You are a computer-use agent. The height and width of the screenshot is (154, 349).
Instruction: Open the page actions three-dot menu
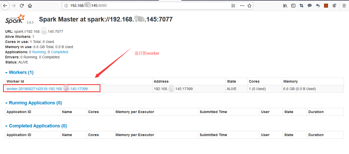pyautogui.click(x=242, y=6)
